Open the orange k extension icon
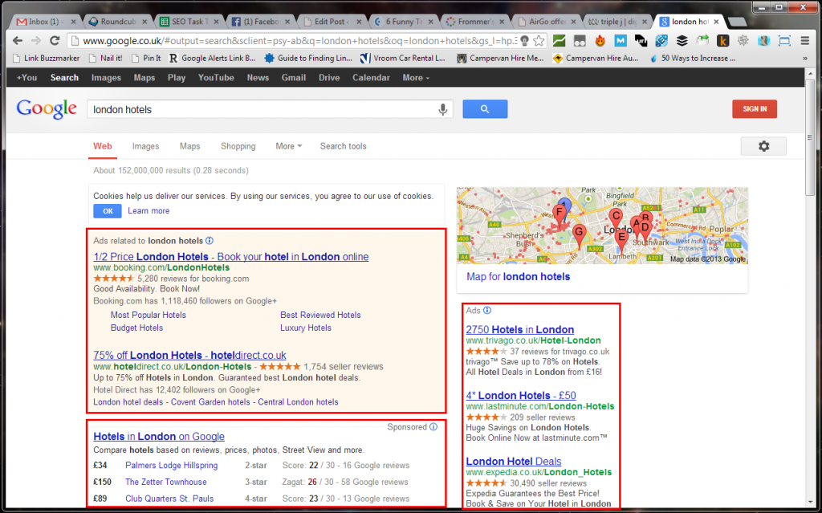This screenshot has width=822, height=513. click(722, 40)
